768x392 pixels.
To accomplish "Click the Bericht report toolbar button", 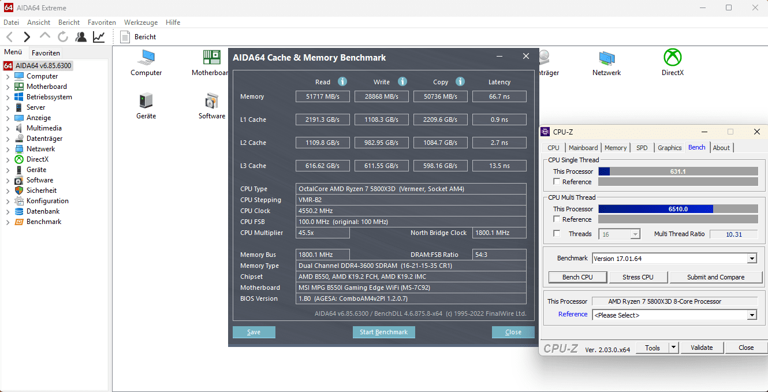I will pyautogui.click(x=138, y=37).
